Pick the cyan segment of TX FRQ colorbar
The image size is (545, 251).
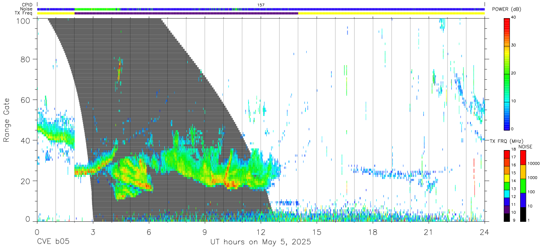[x=507, y=193]
